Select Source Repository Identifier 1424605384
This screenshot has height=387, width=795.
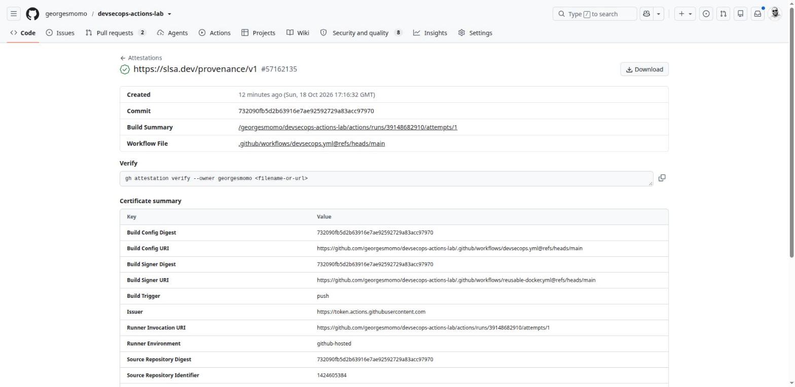[332, 375]
